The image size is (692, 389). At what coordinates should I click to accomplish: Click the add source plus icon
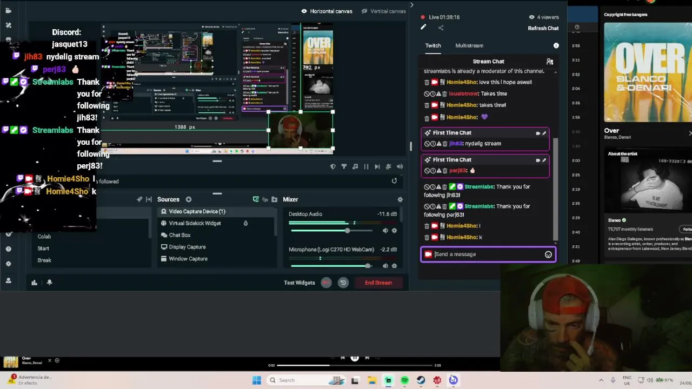click(188, 199)
